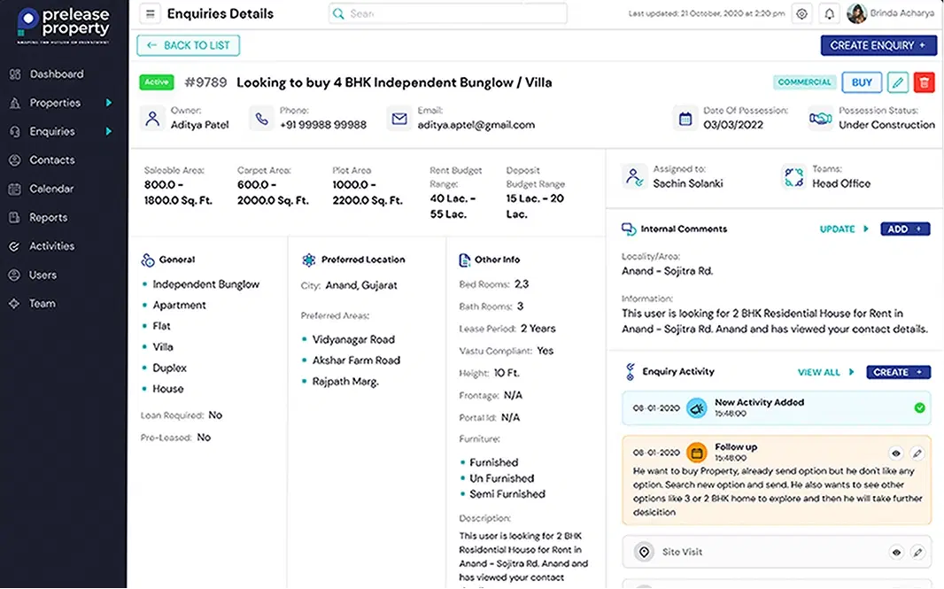
Task: Go to Calendar in the sidebar
Action: pos(51,189)
